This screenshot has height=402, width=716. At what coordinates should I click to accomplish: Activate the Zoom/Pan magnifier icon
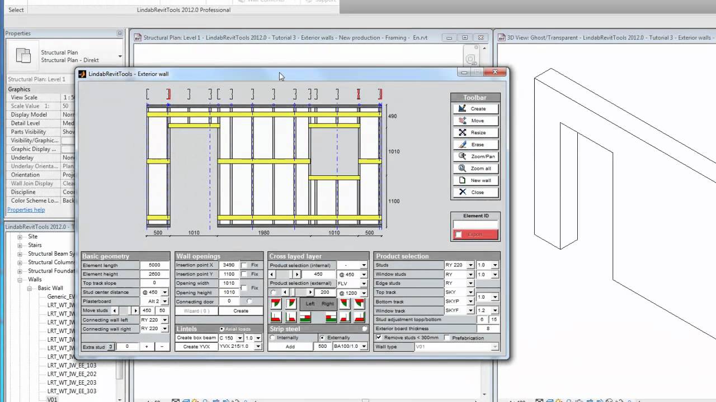point(462,156)
